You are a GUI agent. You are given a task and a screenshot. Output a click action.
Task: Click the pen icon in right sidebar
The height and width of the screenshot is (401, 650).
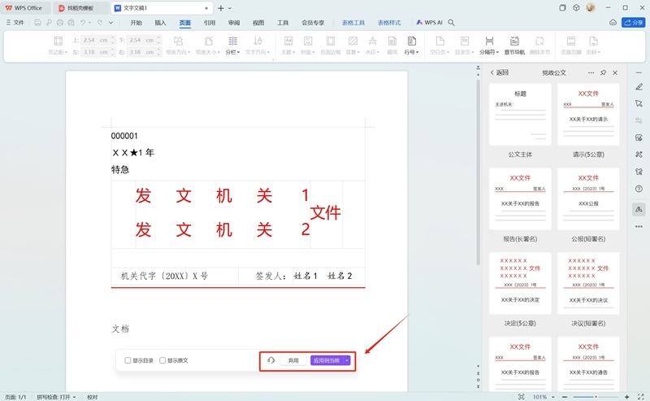pos(639,87)
